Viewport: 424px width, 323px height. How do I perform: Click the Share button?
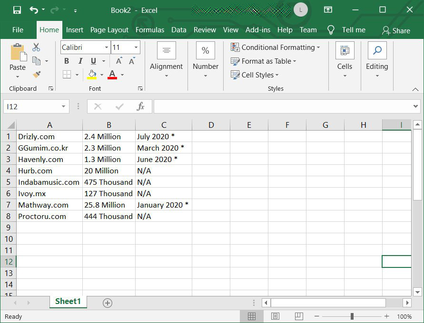click(396, 30)
